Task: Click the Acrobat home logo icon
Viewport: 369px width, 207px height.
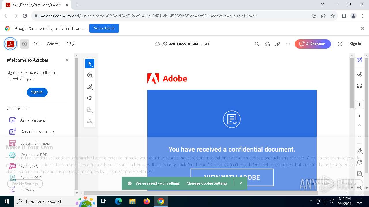Action: point(10,44)
